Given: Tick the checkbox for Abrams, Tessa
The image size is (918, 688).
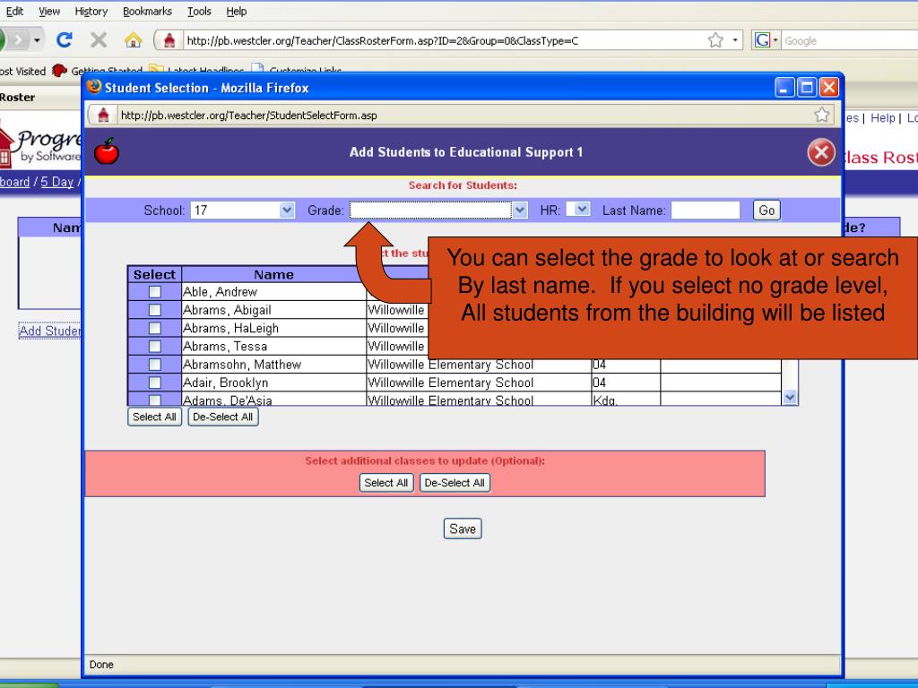Looking at the screenshot, I should 154,346.
